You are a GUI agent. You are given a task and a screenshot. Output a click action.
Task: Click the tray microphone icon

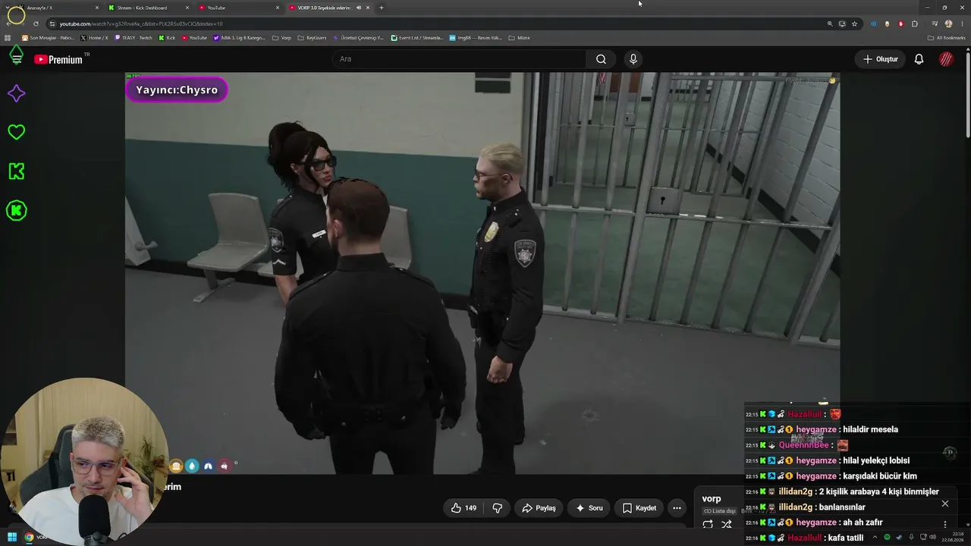[x=910, y=538]
